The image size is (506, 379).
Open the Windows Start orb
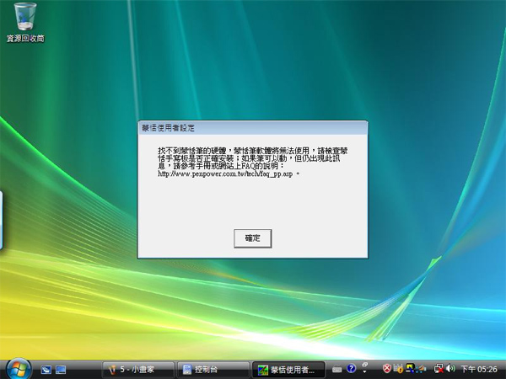(18, 368)
